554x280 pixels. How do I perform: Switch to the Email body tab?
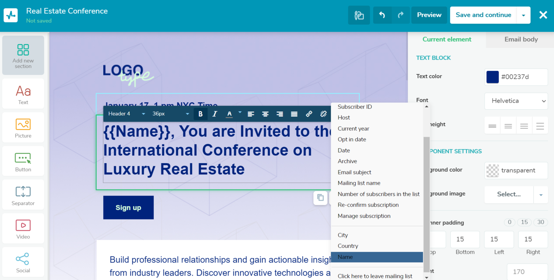click(x=521, y=39)
